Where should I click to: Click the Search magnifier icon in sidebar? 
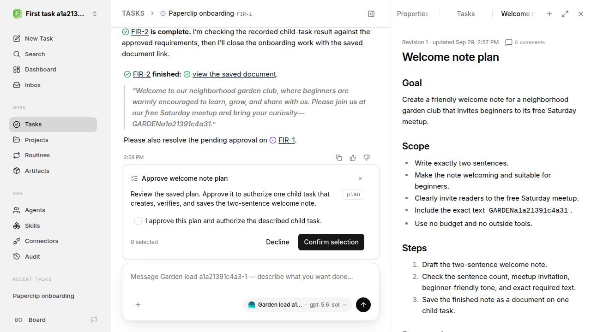(x=17, y=54)
